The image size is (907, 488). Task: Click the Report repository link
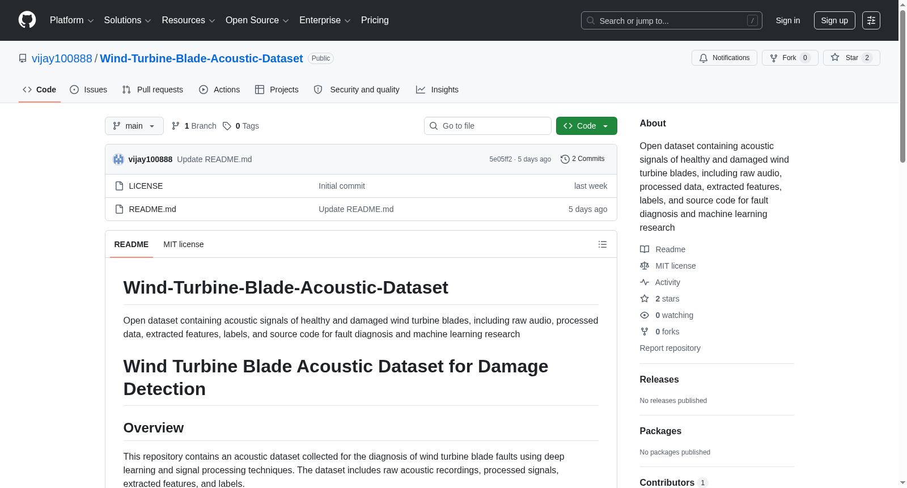(670, 348)
